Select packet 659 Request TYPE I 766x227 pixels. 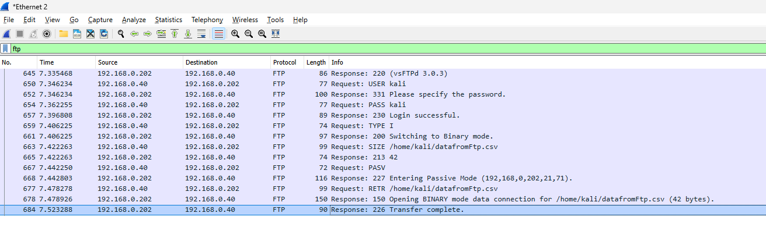tap(383, 126)
